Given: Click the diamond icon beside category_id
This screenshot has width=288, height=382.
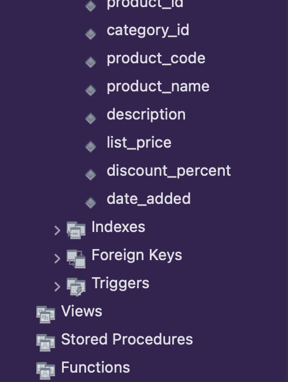Looking at the screenshot, I should click(91, 34).
